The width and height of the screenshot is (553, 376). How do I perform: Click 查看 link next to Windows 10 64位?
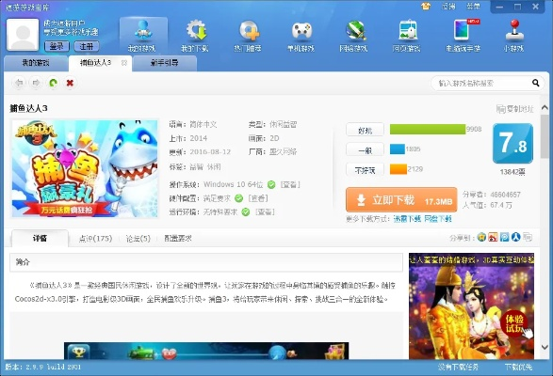tap(290, 184)
